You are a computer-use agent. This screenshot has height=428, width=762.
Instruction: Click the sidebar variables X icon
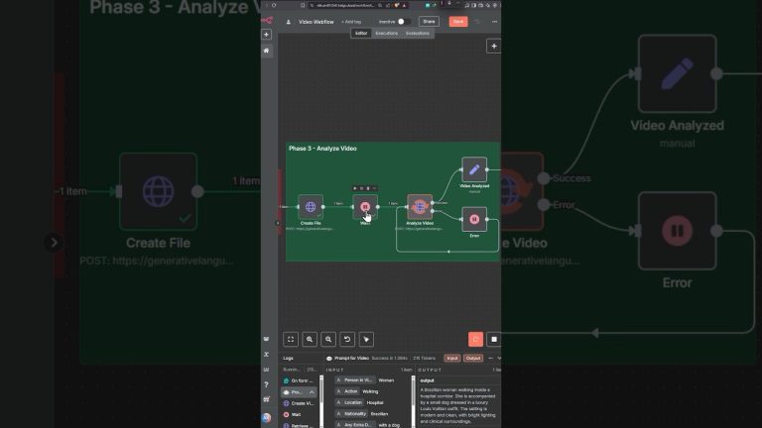[x=266, y=355]
